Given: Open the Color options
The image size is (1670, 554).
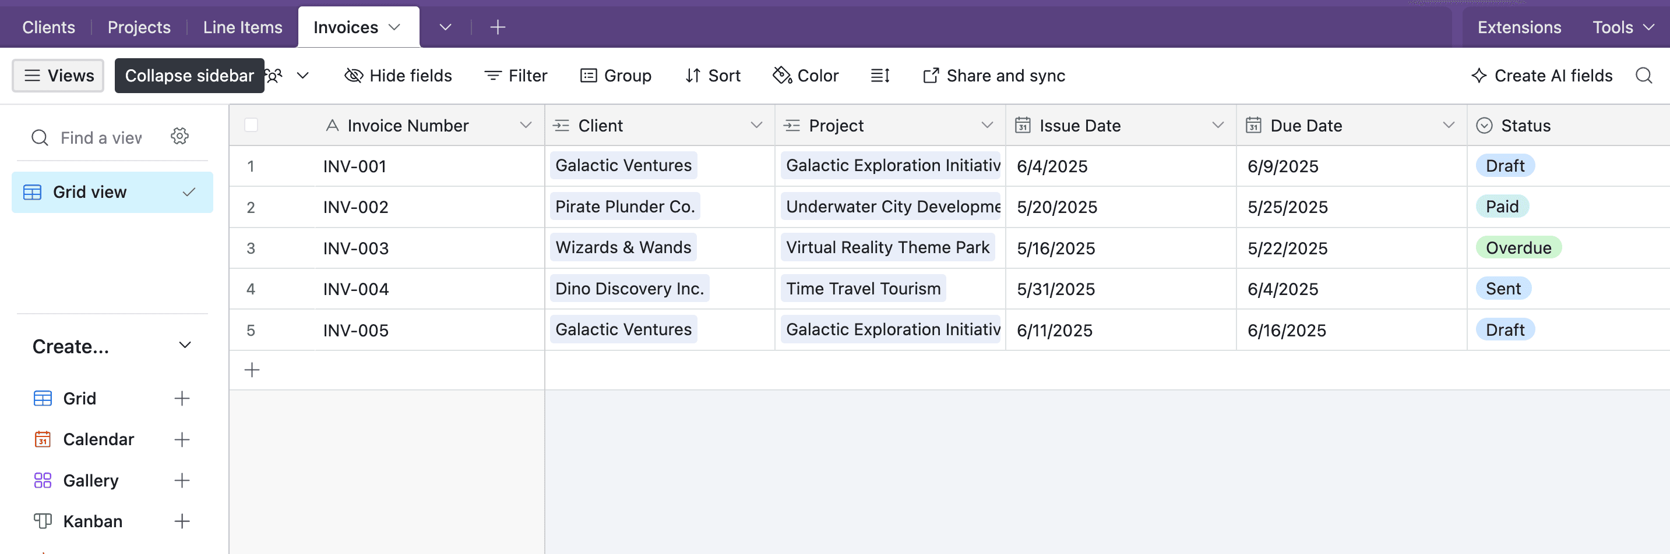Looking at the screenshot, I should pos(806,76).
